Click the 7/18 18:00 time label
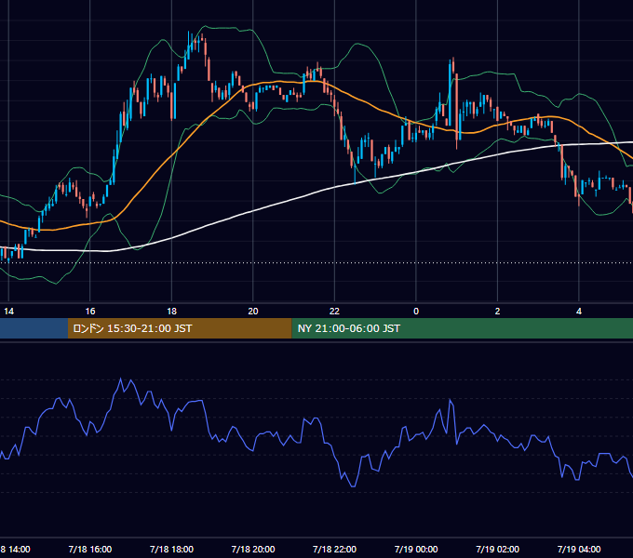Image resolution: width=633 pixels, height=558 pixels. point(171,549)
